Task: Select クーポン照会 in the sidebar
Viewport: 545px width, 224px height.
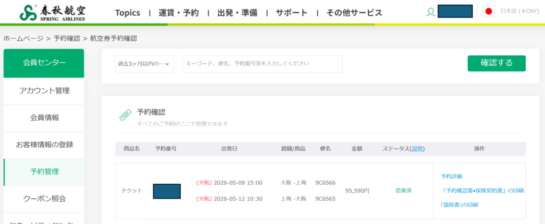Action: [44, 199]
